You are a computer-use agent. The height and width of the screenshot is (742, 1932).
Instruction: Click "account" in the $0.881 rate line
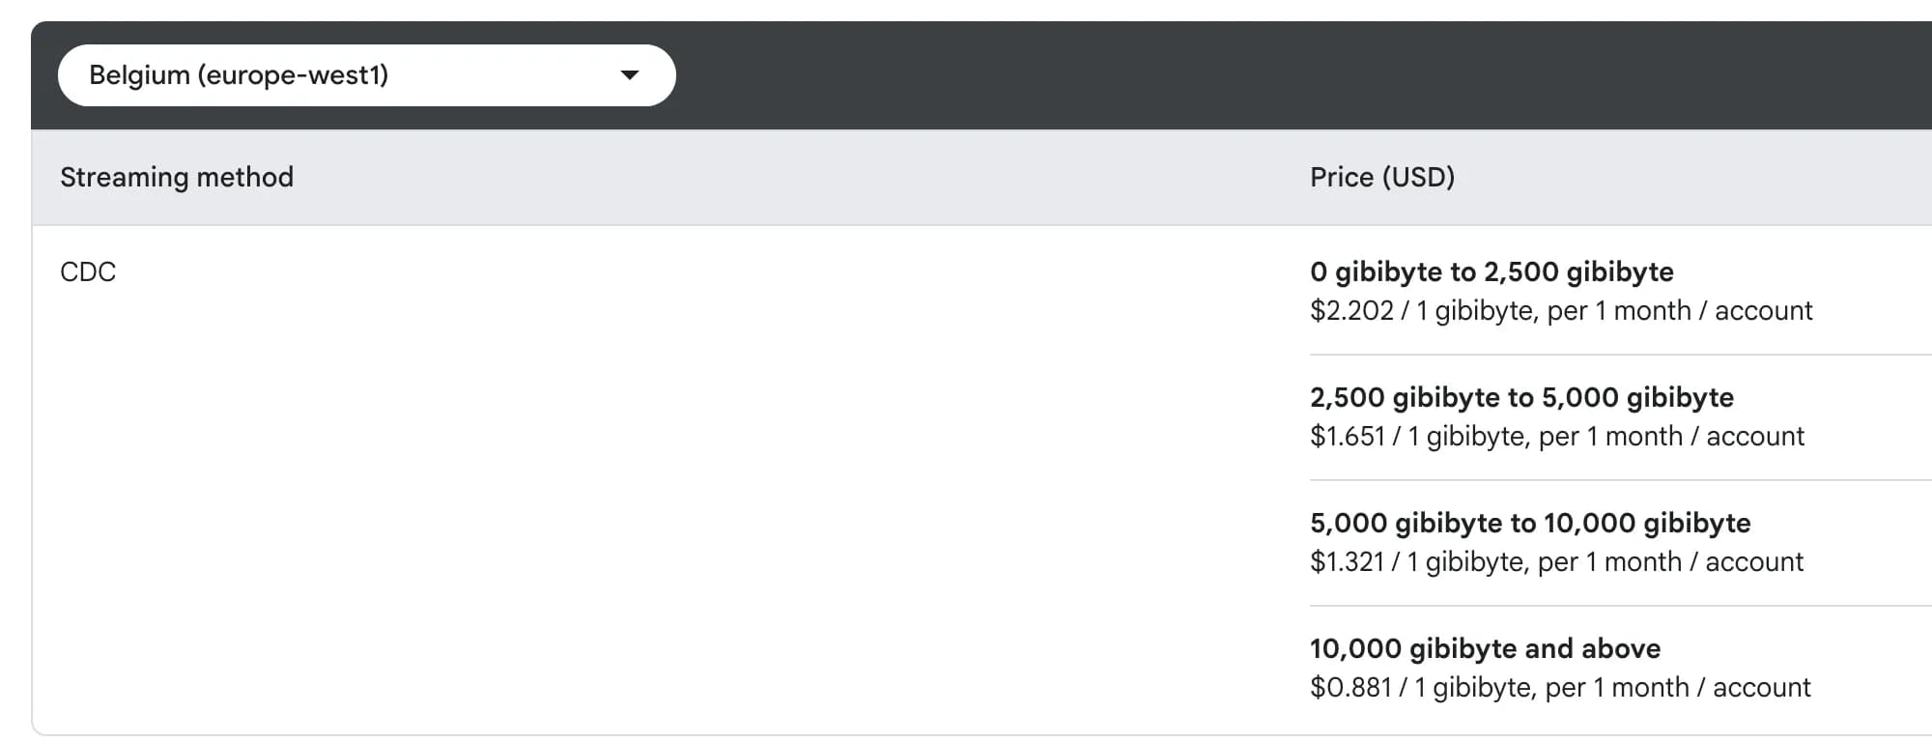(x=1761, y=688)
